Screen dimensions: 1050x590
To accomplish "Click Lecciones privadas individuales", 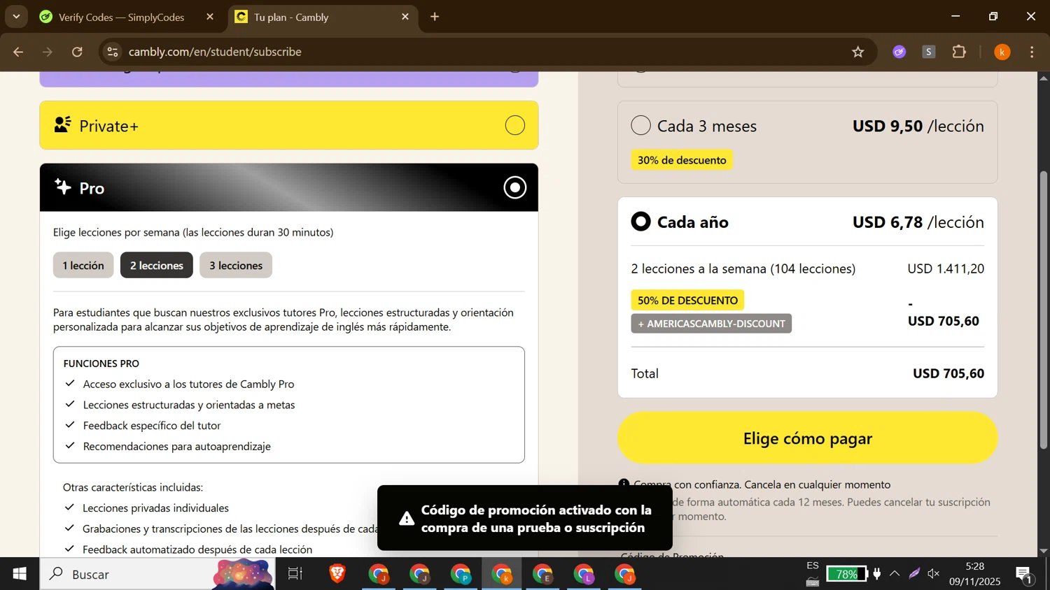I will (155, 508).
